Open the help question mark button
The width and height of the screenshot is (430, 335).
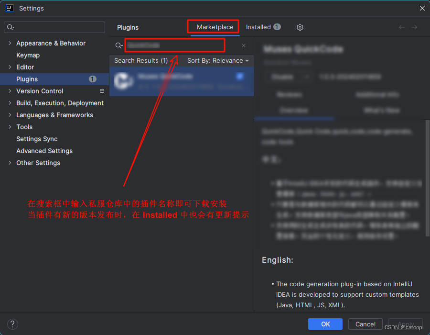[12, 324]
